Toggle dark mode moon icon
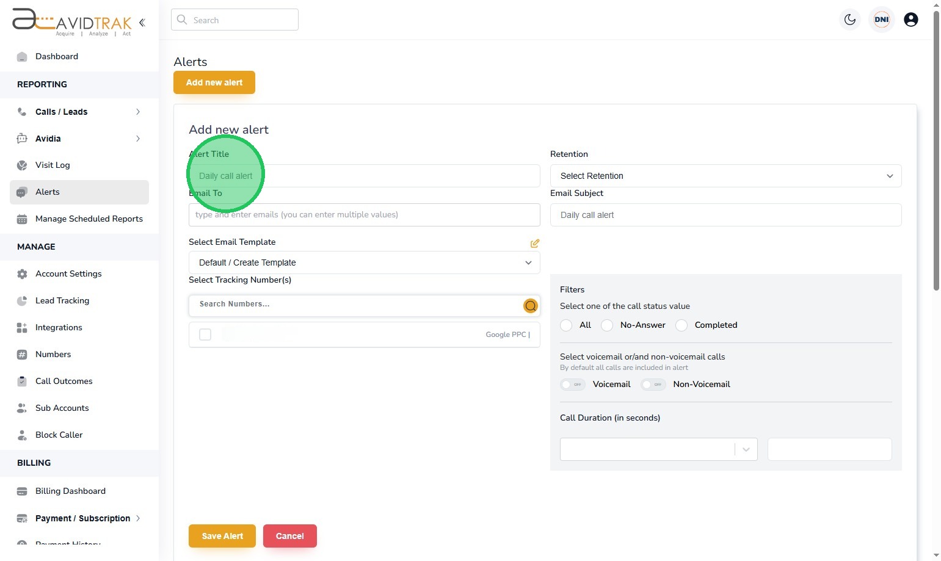This screenshot has width=941, height=561. coord(850,20)
